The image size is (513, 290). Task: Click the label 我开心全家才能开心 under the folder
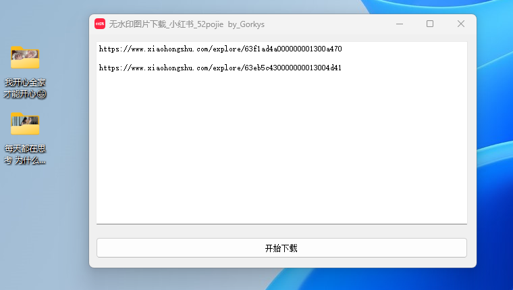pos(25,88)
